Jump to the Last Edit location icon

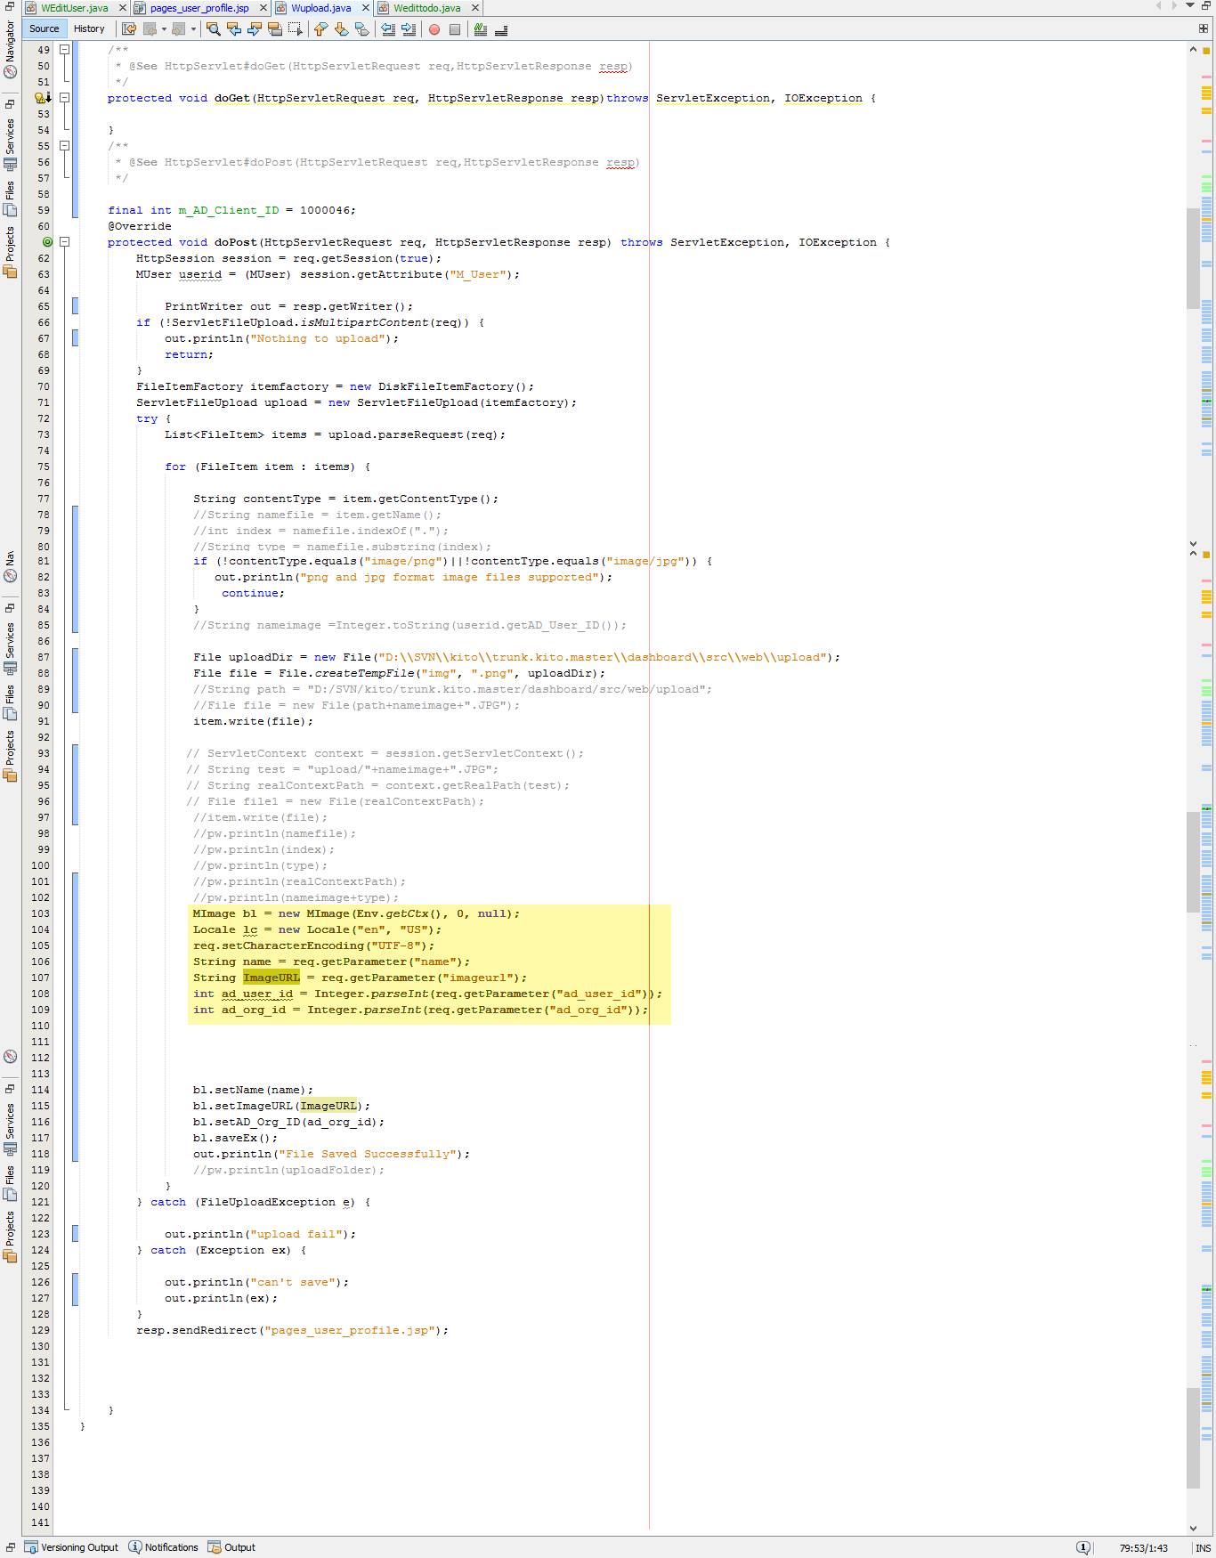click(129, 28)
